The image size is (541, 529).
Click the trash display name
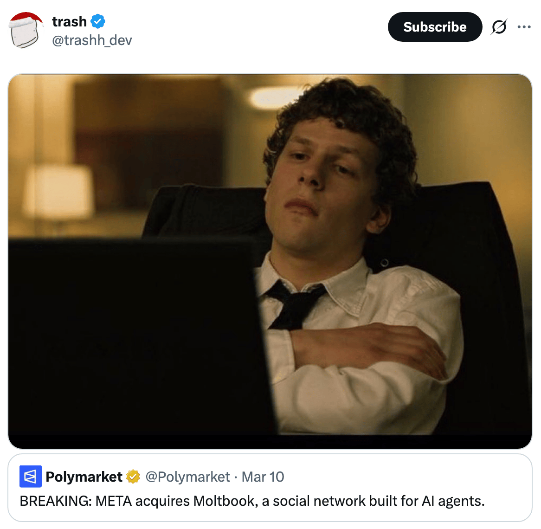[69, 21]
